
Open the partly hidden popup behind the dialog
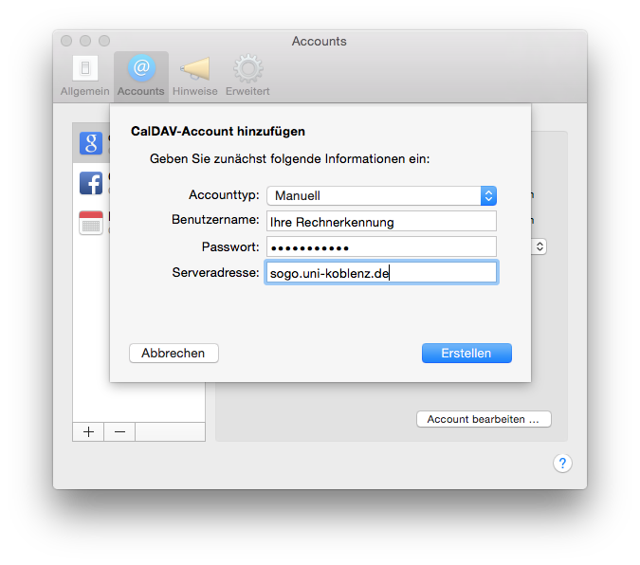pyautogui.click(x=539, y=246)
